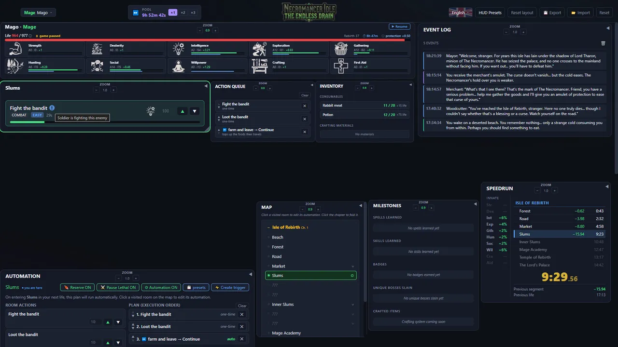Screen dimensions: 618x347
Task: Delete plan step 3 farm and leave
Action: [242, 339]
